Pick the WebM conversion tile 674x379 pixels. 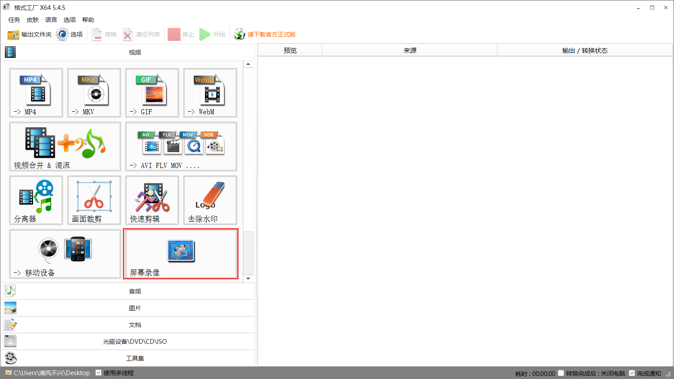(x=210, y=93)
